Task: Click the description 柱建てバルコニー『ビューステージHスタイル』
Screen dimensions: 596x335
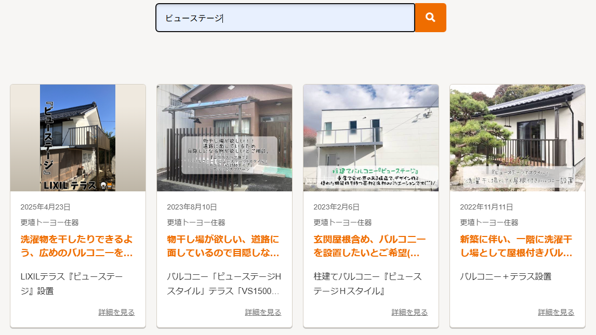Action: 368,284
